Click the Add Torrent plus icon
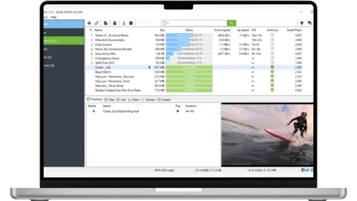357x201 pixels. point(89,23)
